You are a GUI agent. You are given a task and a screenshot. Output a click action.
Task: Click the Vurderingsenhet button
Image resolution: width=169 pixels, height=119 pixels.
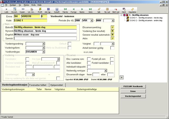[x=133, y=96]
